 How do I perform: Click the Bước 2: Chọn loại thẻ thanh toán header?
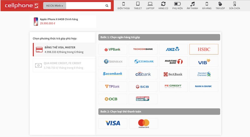[x=159, y=111]
